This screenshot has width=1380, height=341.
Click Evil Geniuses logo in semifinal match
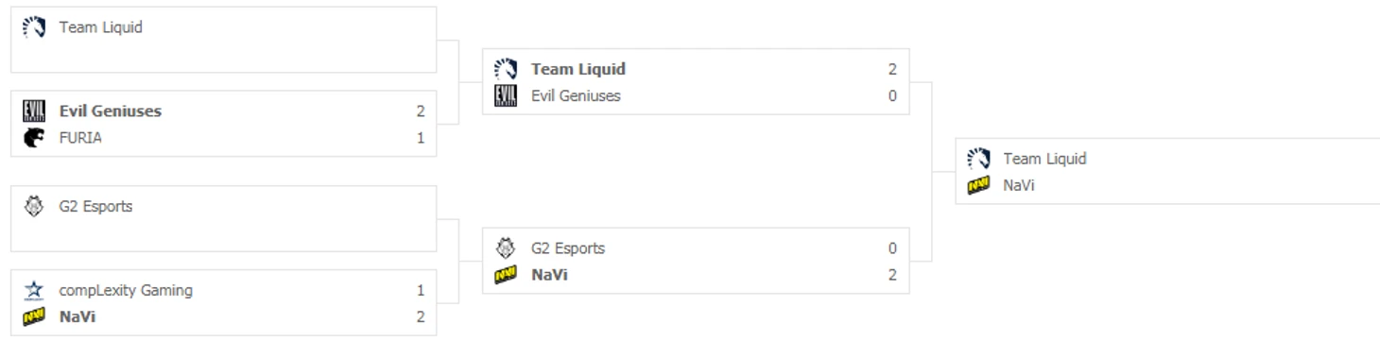tap(506, 94)
